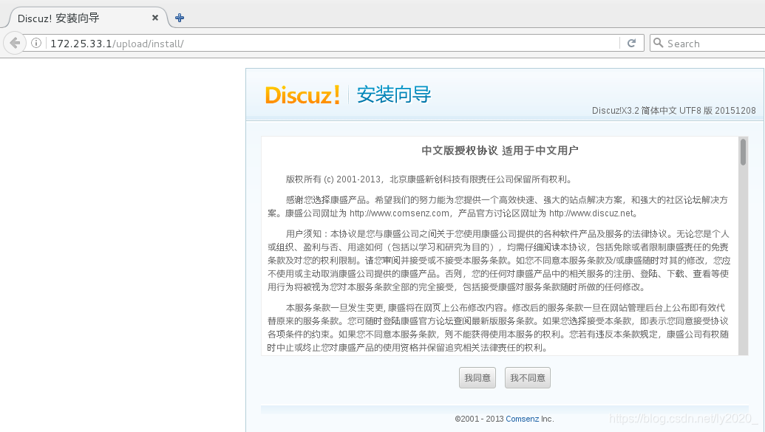The width and height of the screenshot is (765, 432).
Task: Click the Discuz! logo
Action: point(302,95)
